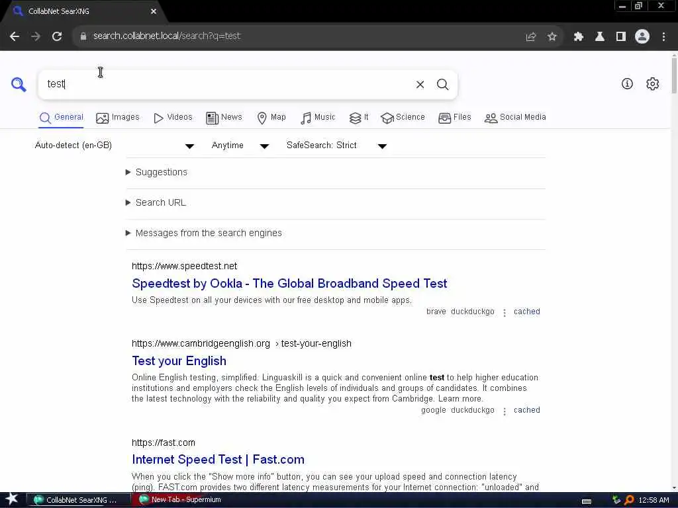Open the https://www.speedtest.net URL link
Image resolution: width=678 pixels, height=508 pixels.
tap(185, 266)
